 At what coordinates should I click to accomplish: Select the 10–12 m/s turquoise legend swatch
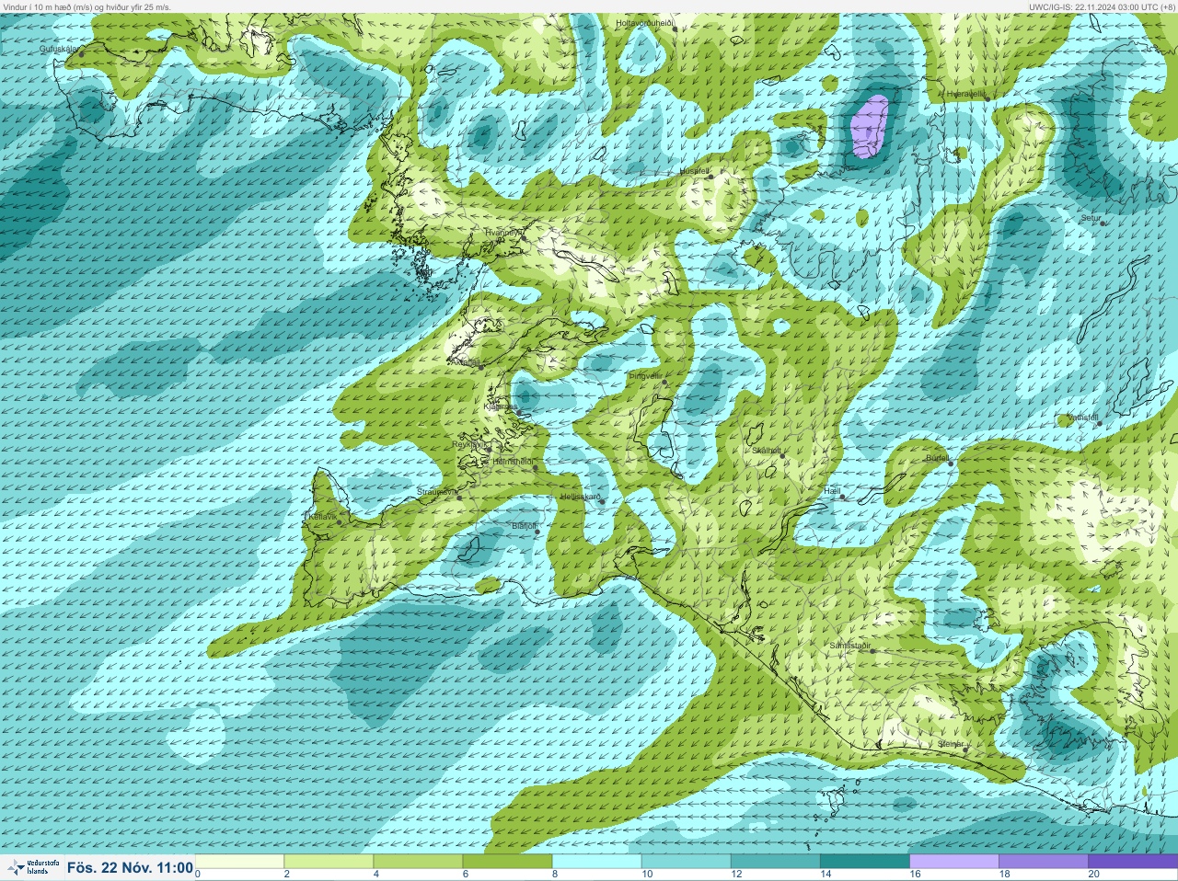click(686, 862)
